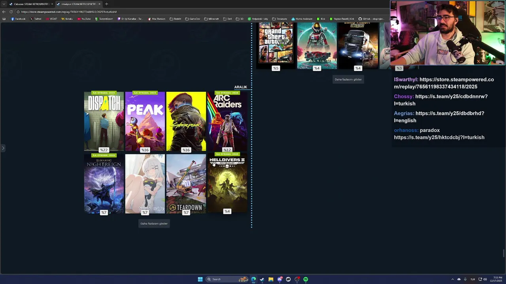Image resolution: width=506 pixels, height=284 pixels.
Task: Open Aegrias's s.team link in chat
Action: 439,117
